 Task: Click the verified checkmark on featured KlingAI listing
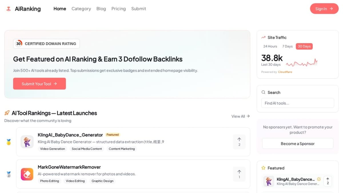click(x=319, y=179)
